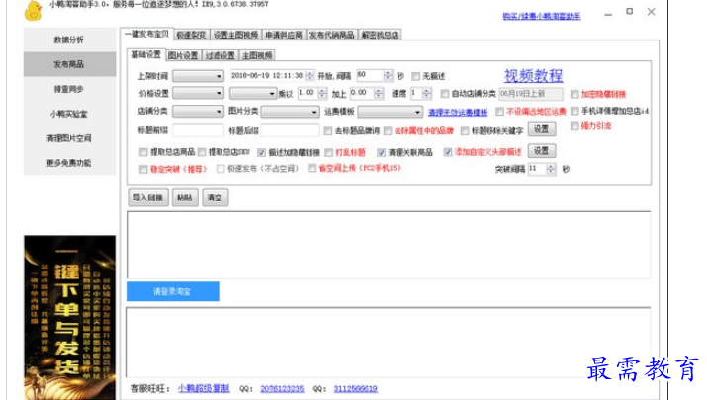This screenshot has height=400, width=707.
Task: Open 数据分析 in the sidebar
Action: (x=69, y=40)
